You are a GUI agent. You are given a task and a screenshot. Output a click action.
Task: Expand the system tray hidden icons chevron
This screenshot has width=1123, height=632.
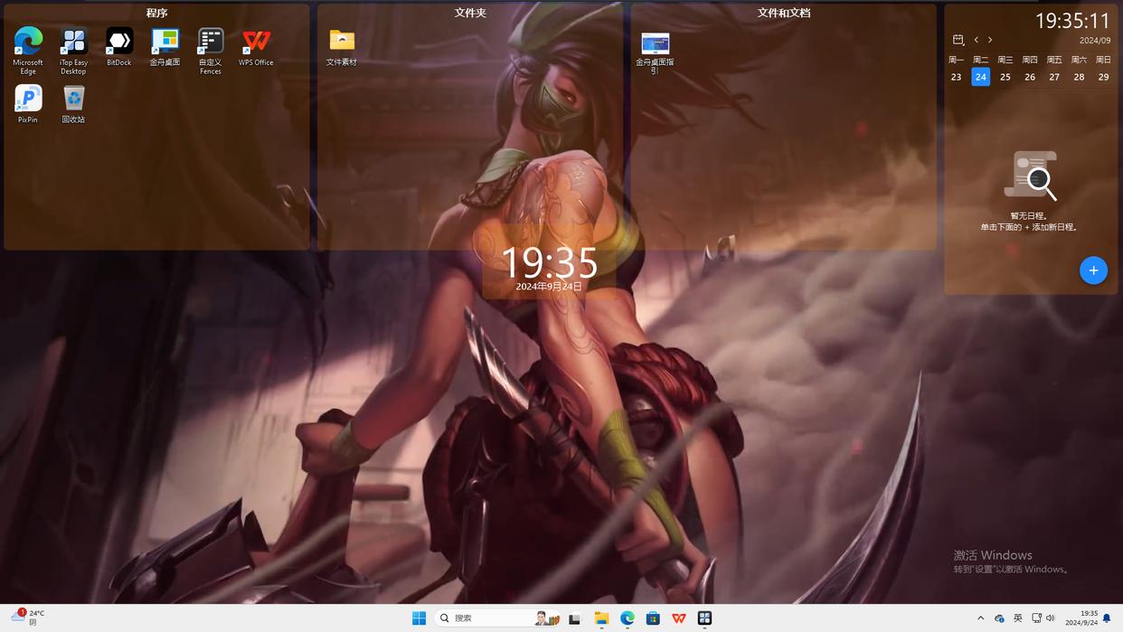coord(980,618)
